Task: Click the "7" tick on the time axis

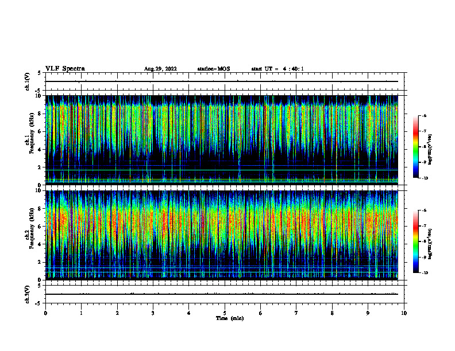Action: [296, 313]
